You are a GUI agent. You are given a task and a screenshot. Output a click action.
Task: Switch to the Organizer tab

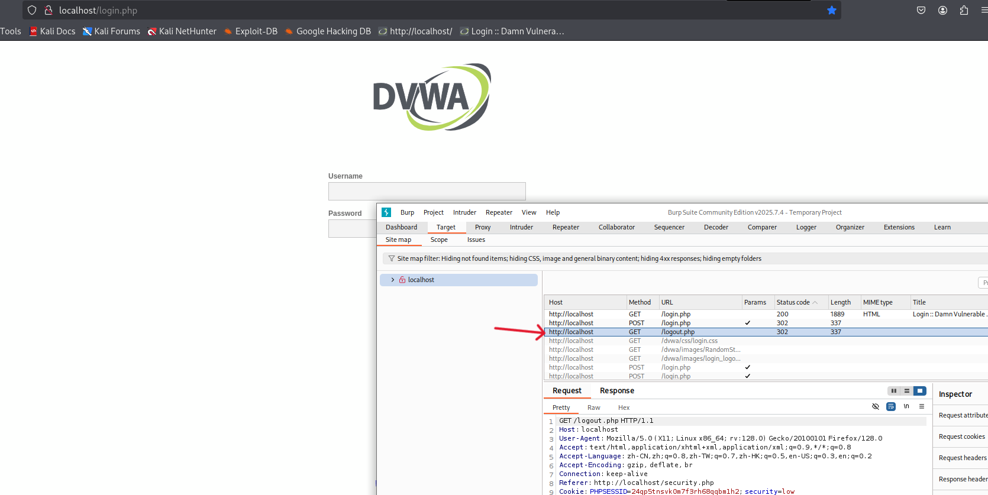point(850,227)
